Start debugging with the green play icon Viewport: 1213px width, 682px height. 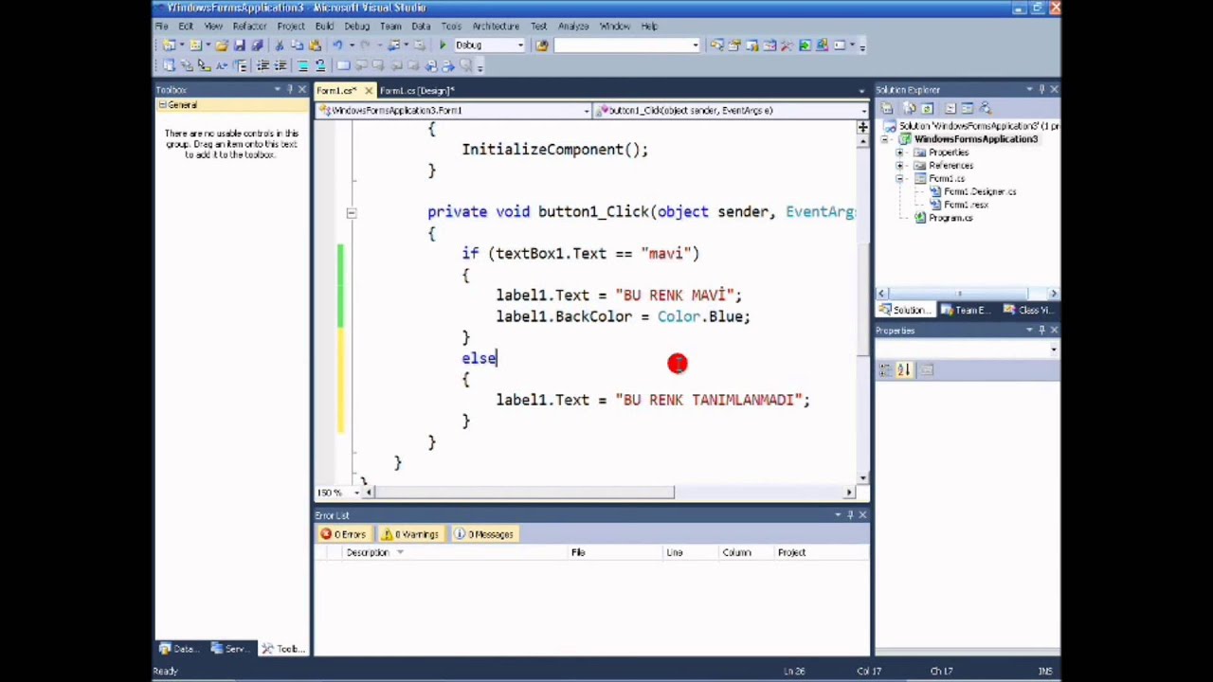(x=443, y=45)
